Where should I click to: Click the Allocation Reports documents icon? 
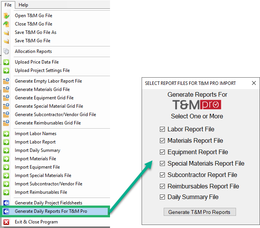pyautogui.click(x=6, y=51)
